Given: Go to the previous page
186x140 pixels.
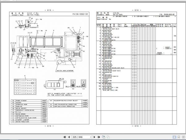Looking at the screenshot, I should click(69, 137).
